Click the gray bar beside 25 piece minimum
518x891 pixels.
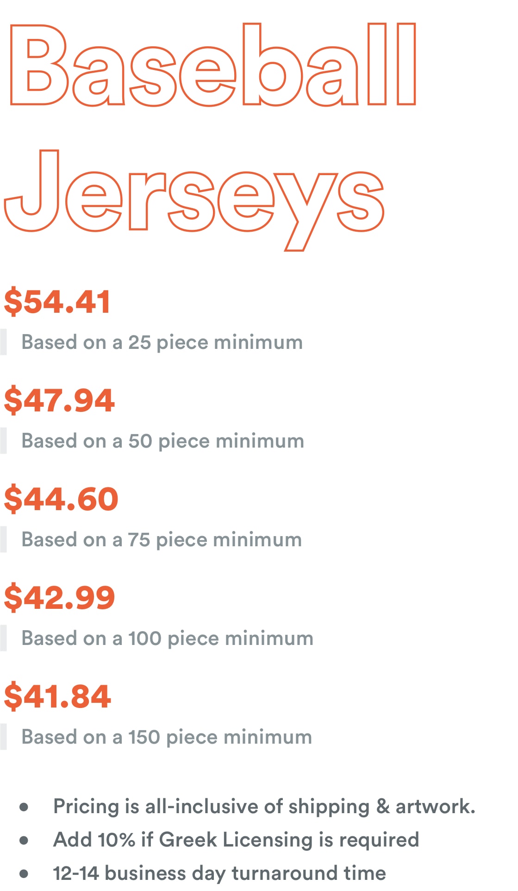coord(3,342)
